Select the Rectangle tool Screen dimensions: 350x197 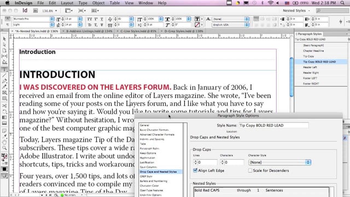pos(4,99)
